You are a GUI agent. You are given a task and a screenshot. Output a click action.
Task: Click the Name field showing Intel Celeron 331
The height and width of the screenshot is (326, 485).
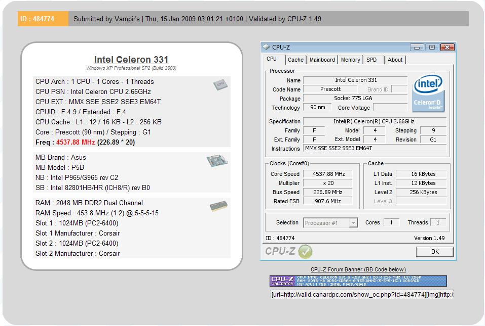pyautogui.click(x=355, y=80)
